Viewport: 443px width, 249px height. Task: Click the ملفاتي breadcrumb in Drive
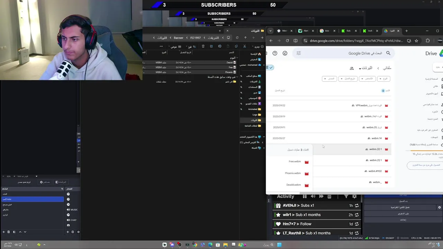point(387,68)
